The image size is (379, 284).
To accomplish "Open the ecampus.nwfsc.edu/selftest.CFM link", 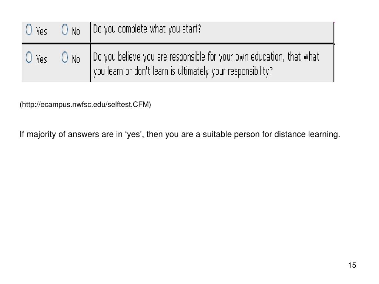I will [85, 105].
